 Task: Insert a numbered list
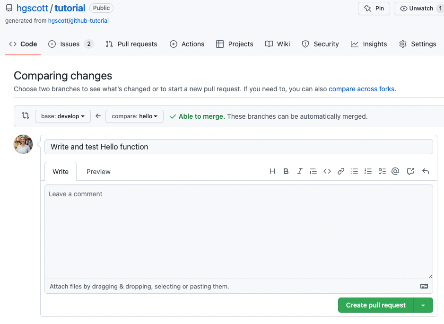click(x=368, y=171)
